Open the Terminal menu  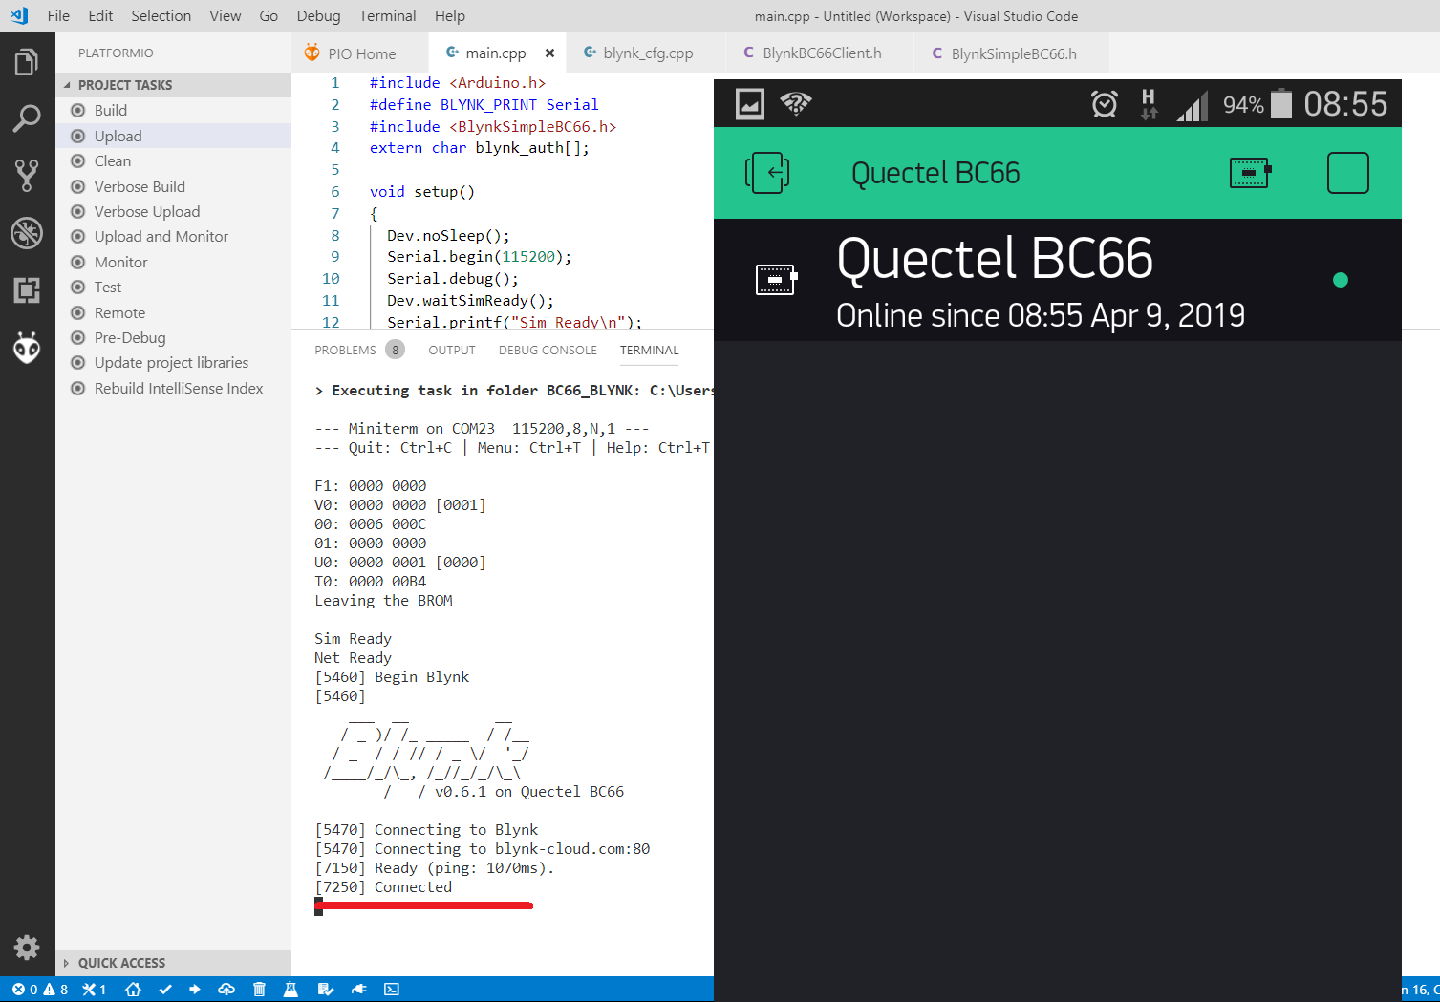[387, 16]
